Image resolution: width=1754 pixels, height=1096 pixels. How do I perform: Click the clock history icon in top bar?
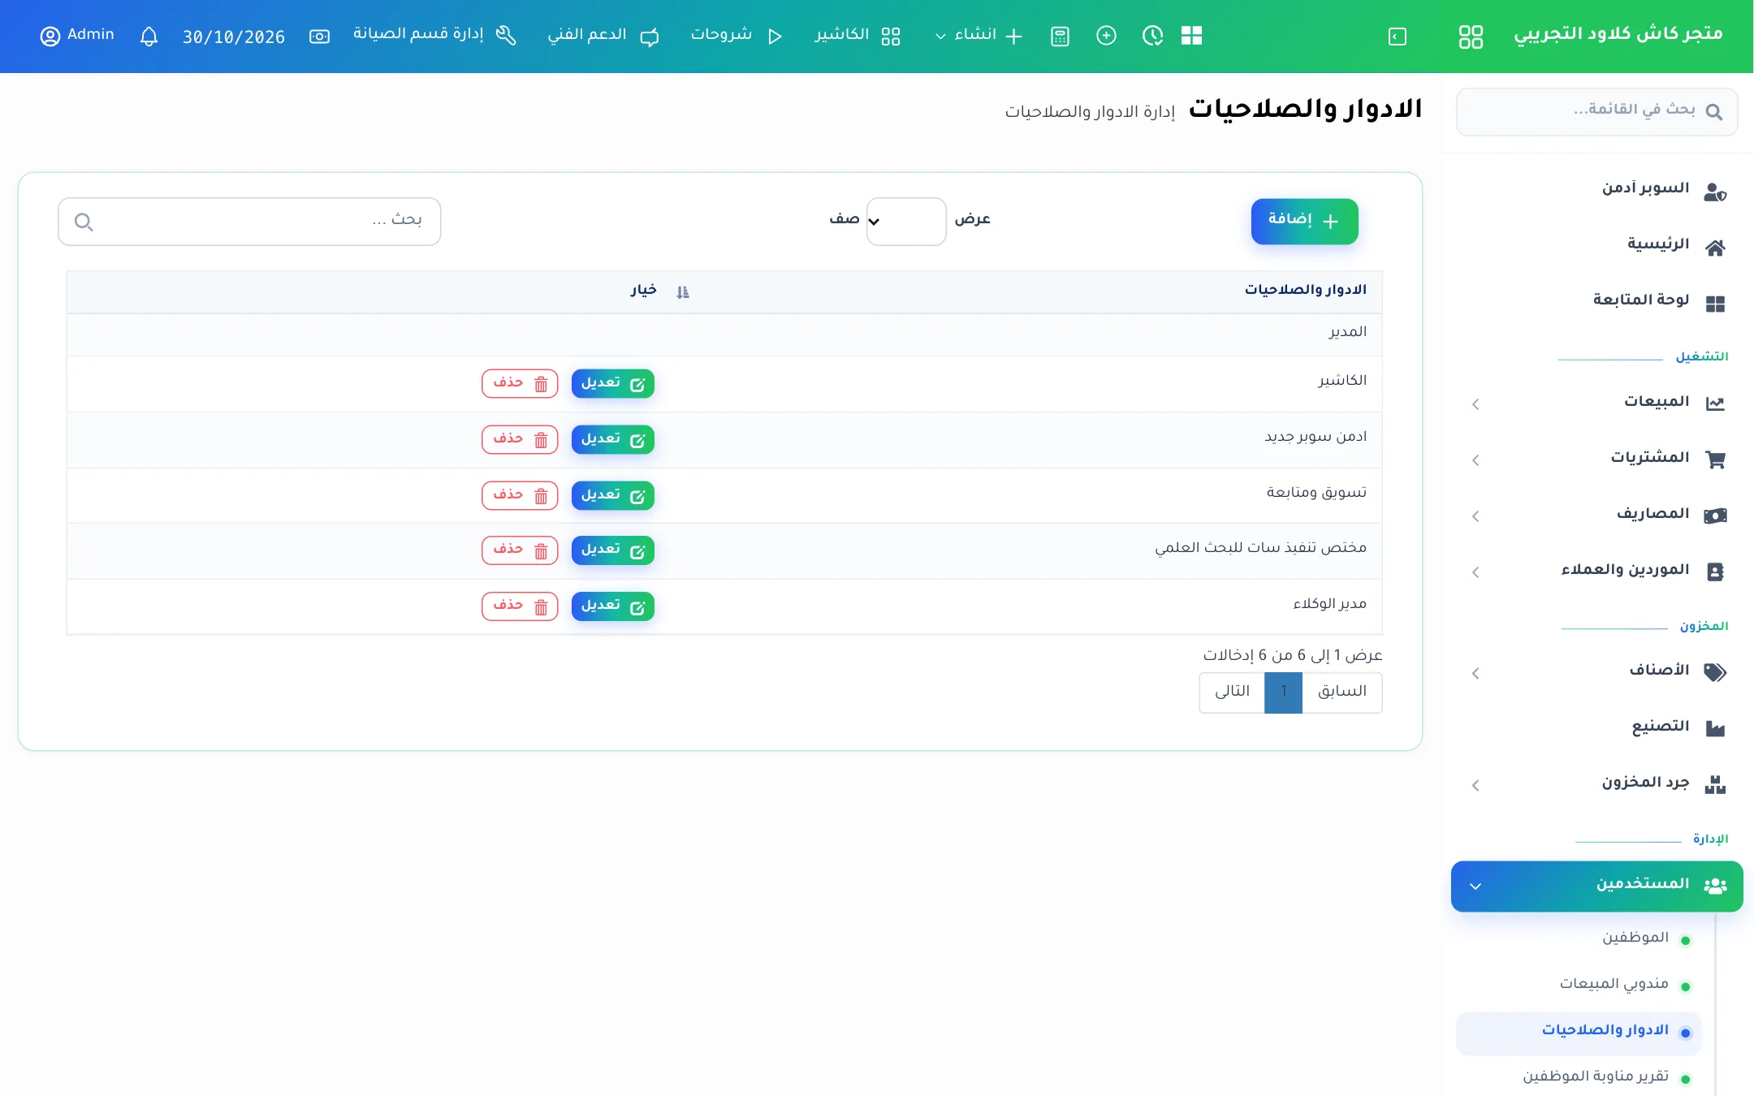click(x=1152, y=36)
